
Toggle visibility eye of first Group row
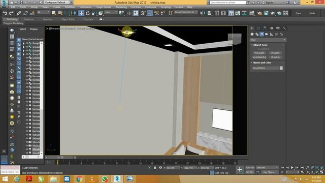(27, 43)
